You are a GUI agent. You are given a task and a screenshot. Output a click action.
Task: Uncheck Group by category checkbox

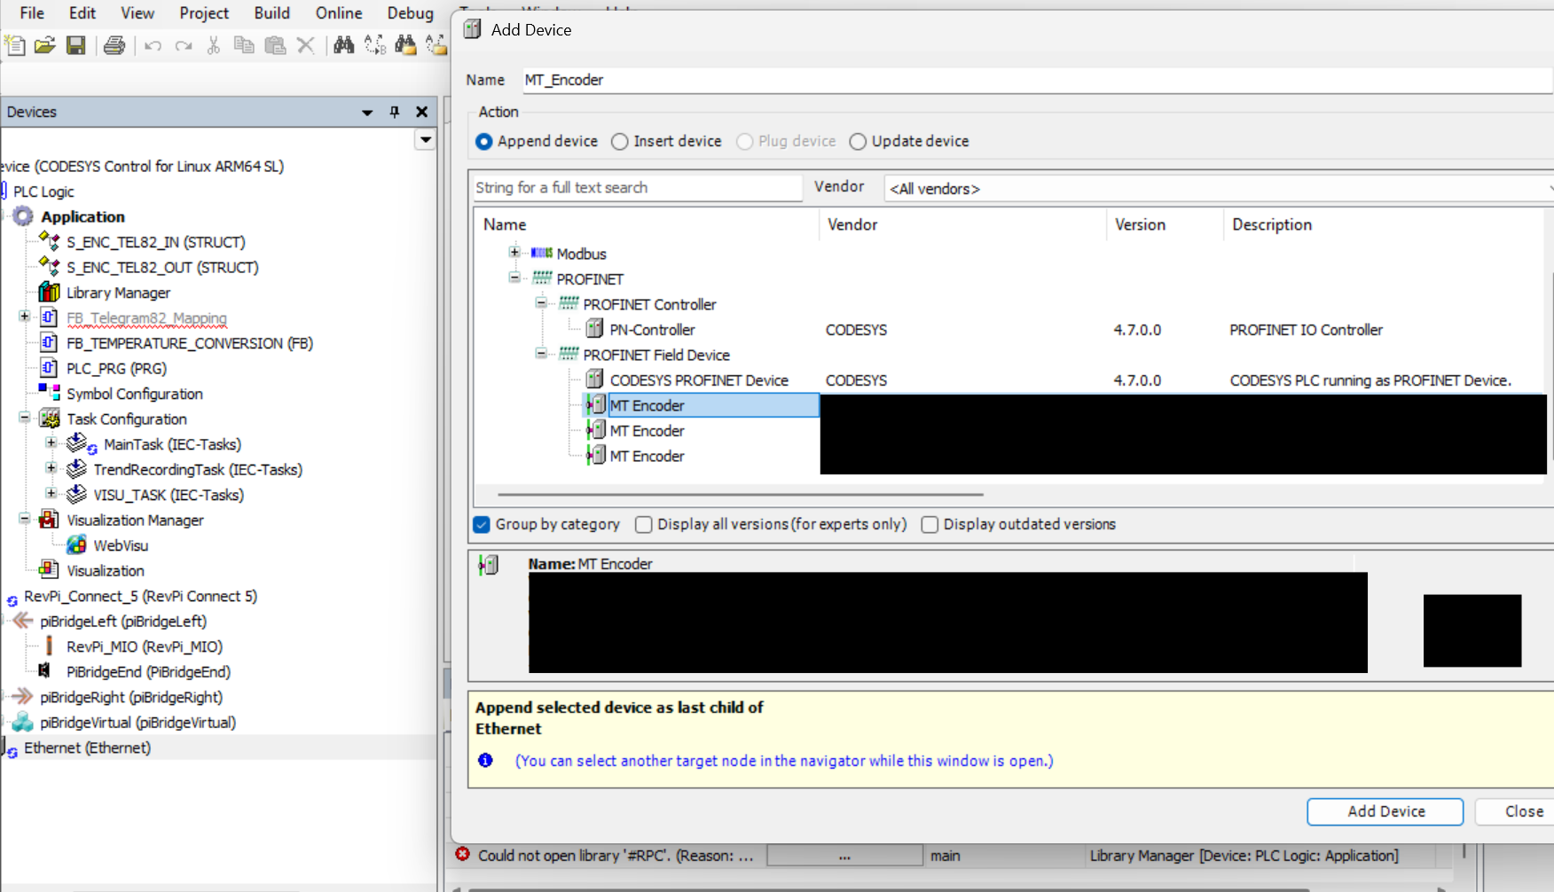[x=482, y=525]
